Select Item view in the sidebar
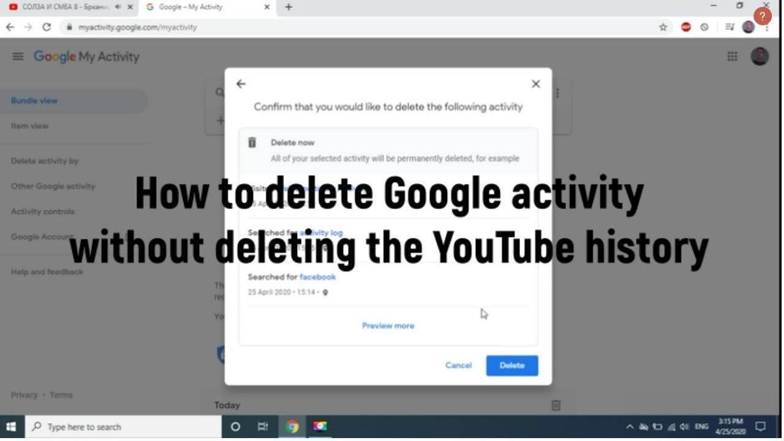This screenshot has width=784, height=441. coord(29,126)
